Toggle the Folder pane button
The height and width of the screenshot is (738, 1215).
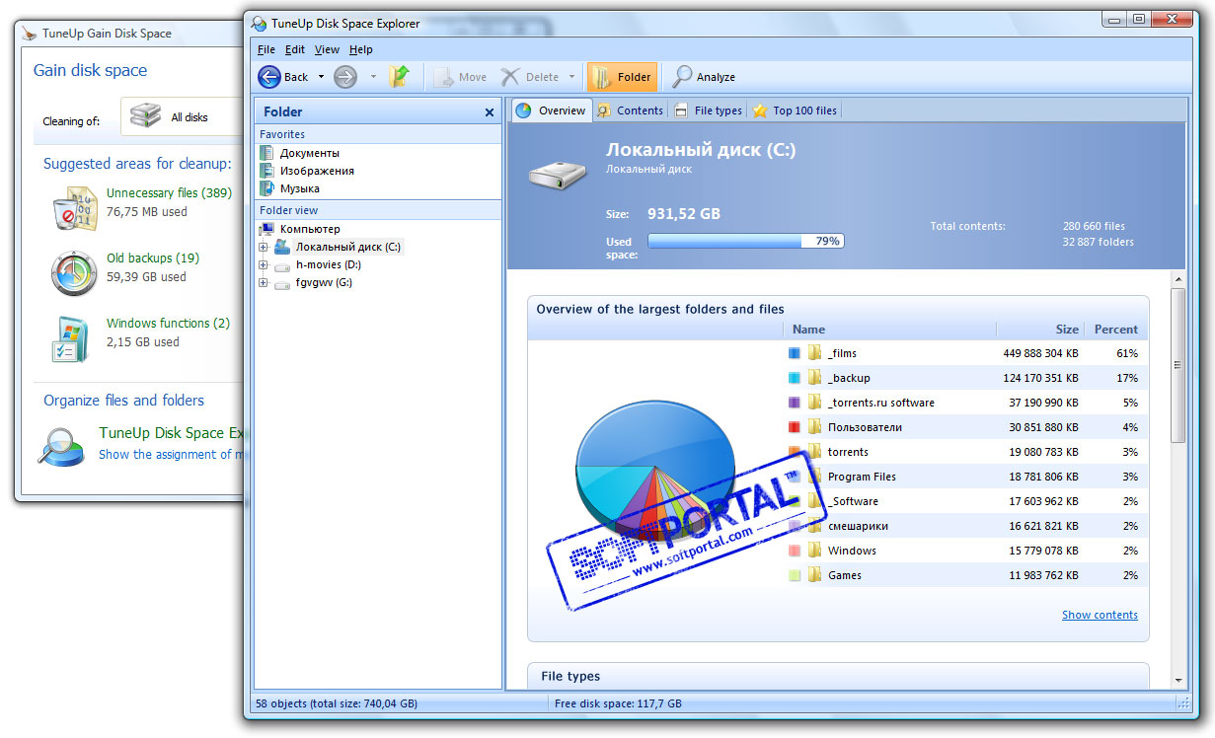click(x=622, y=77)
